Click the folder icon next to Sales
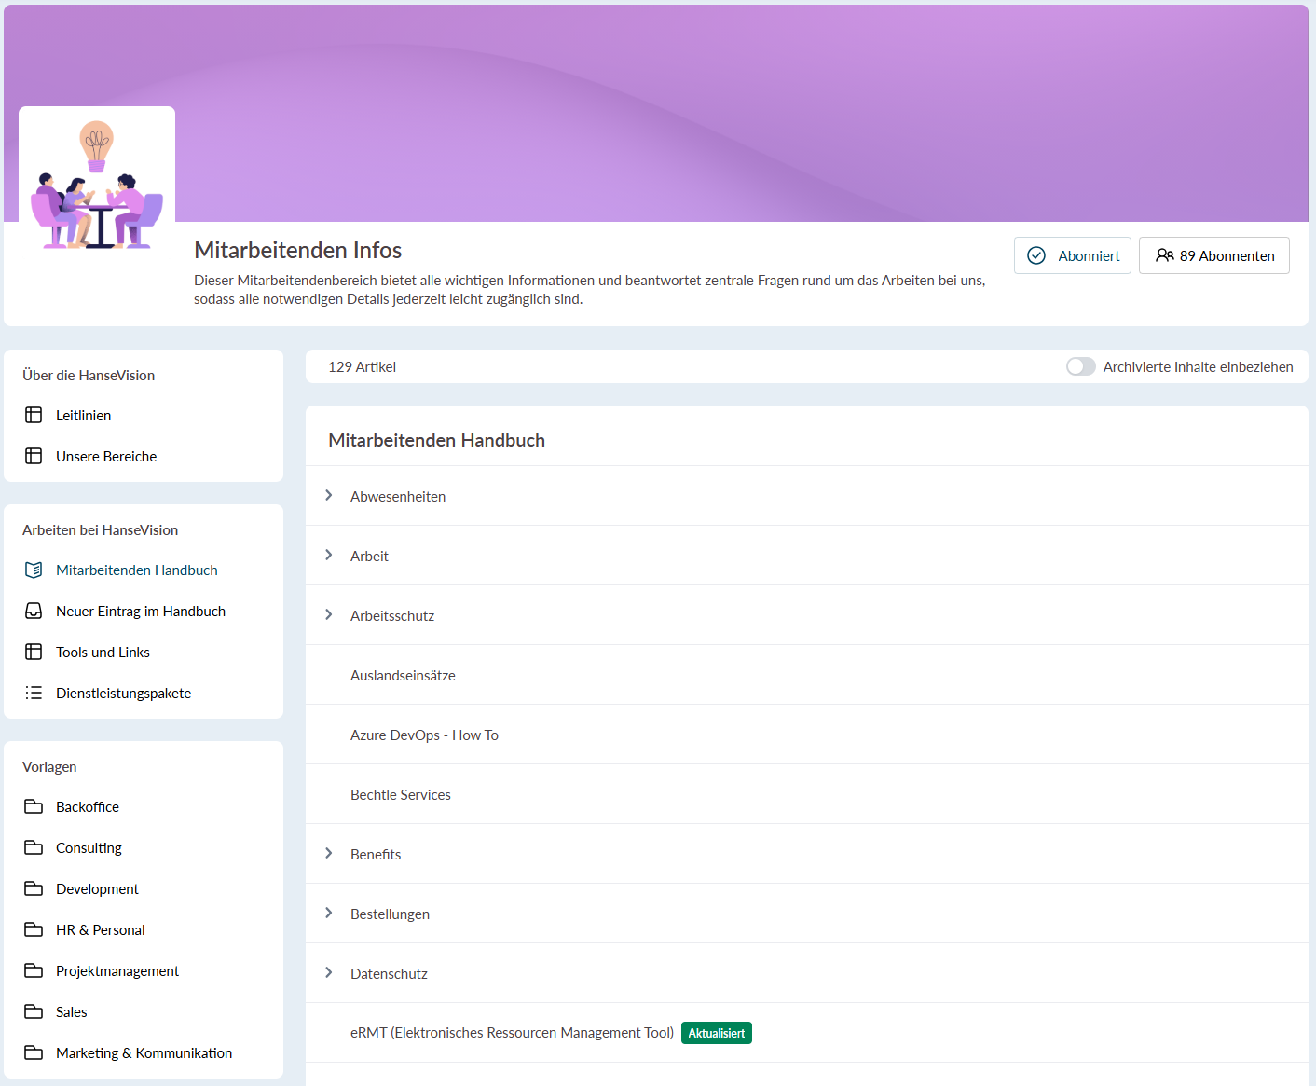The image size is (1316, 1086). (34, 1011)
